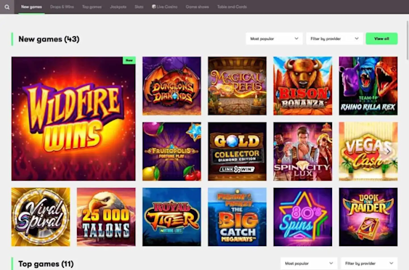This screenshot has height=270, width=409.
Task: Open the Rhino Rilla Rex game
Action: point(368,86)
